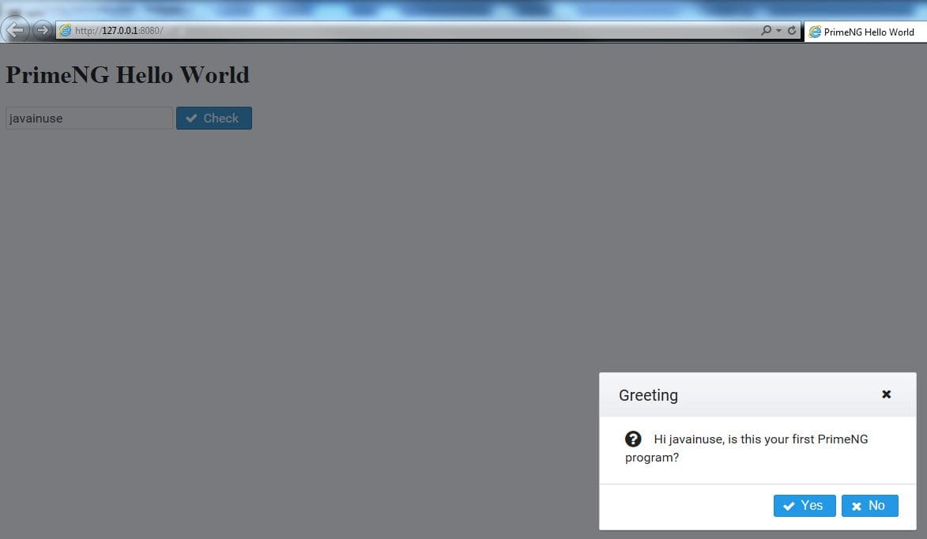This screenshot has height=539, width=927.
Task: Confirm by clicking the Yes button
Action: [x=805, y=506]
